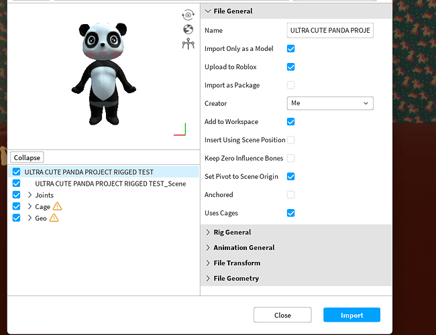
Task: Click the Name input field
Action: click(x=330, y=30)
